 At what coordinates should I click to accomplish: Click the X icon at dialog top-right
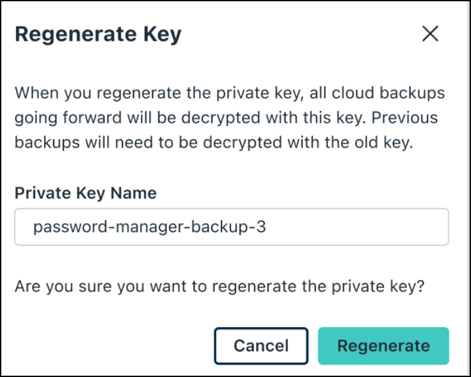click(x=430, y=34)
